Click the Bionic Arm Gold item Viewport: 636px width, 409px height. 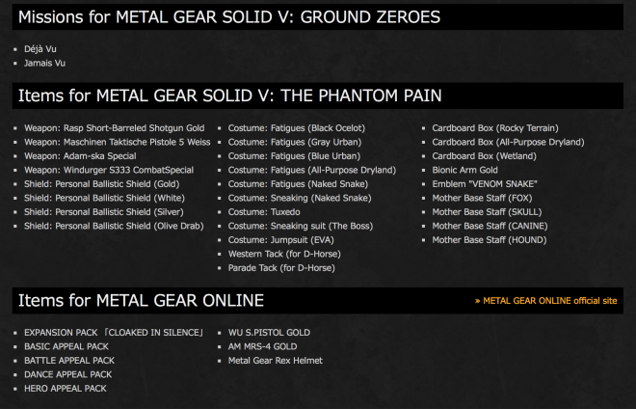(x=464, y=170)
